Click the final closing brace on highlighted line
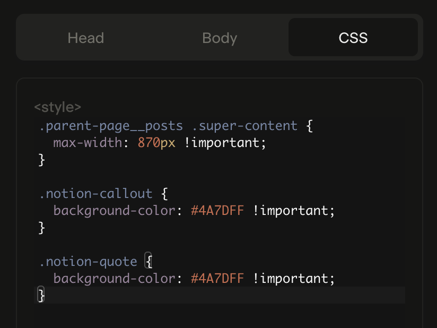This screenshot has height=328, width=437. click(41, 295)
